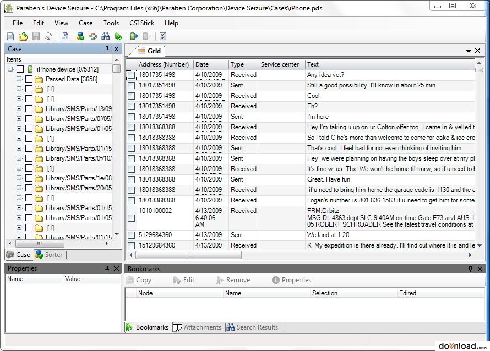The image size is (490, 351).
Task: Switch to the Attachments tab
Action: (198, 327)
